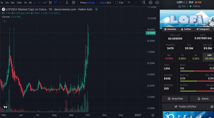This screenshot has height=118, width=214.
Task: Select the 1H price change tab
Action: click(182, 57)
